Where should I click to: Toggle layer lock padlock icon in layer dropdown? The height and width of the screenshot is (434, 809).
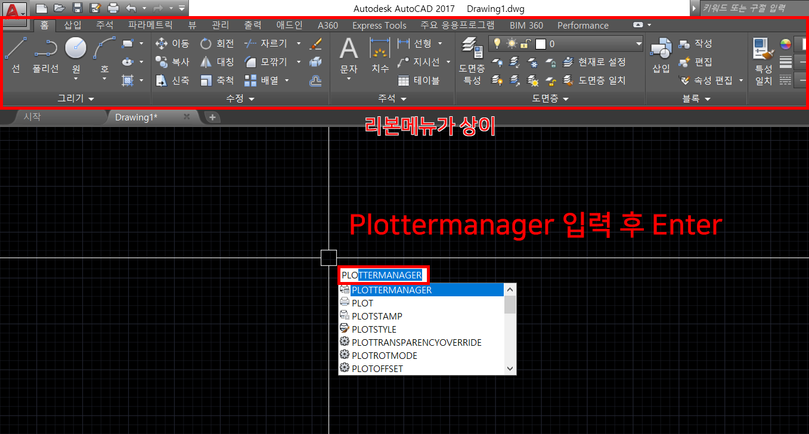tap(525, 44)
